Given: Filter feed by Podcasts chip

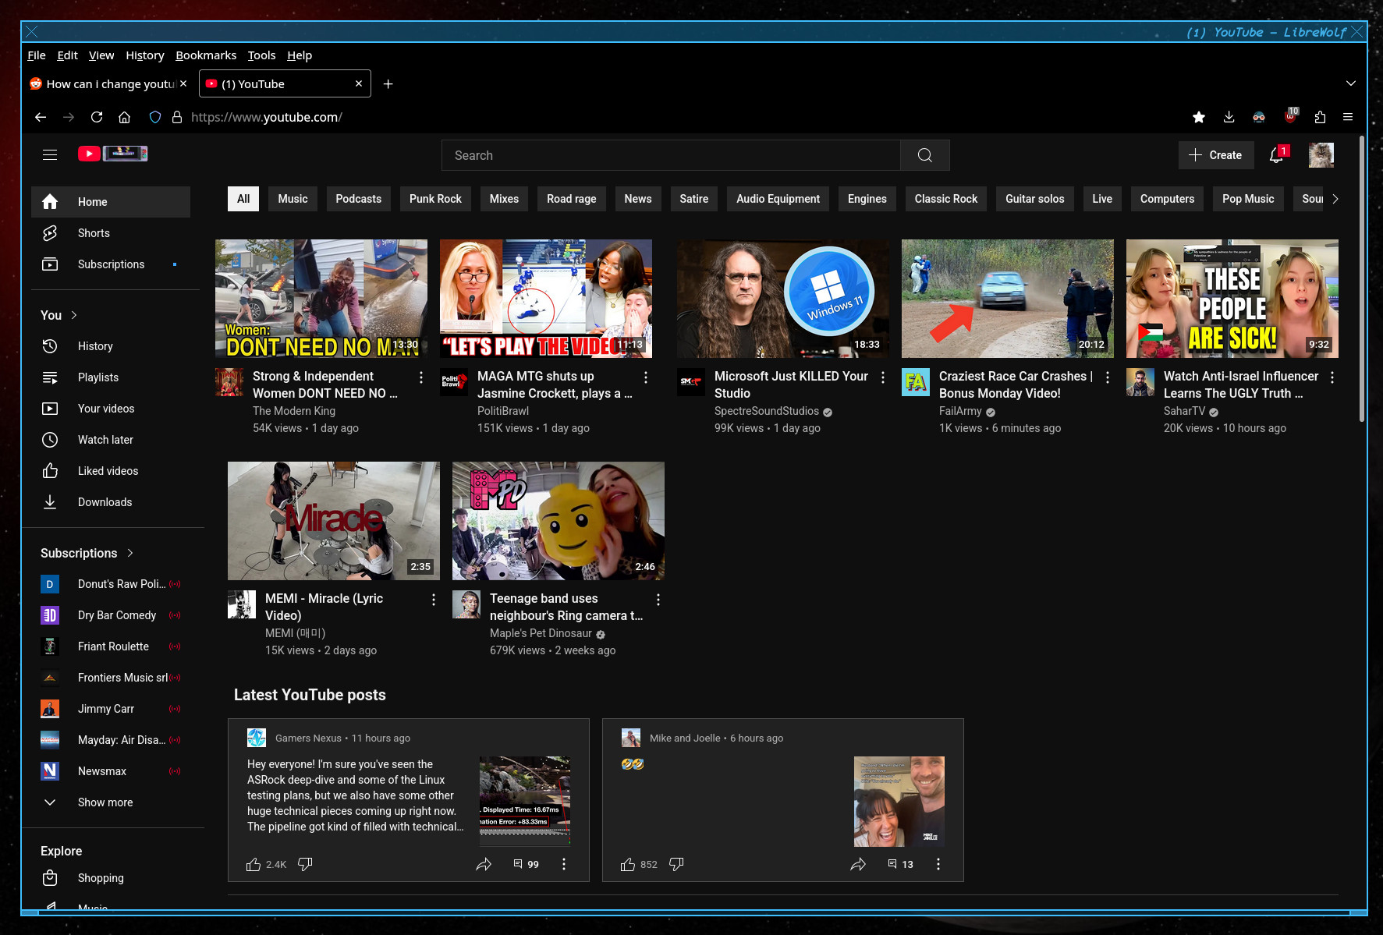Looking at the screenshot, I should (359, 199).
